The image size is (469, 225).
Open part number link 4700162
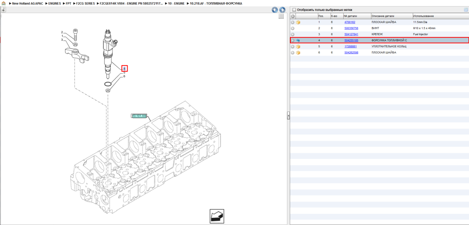point(350,22)
